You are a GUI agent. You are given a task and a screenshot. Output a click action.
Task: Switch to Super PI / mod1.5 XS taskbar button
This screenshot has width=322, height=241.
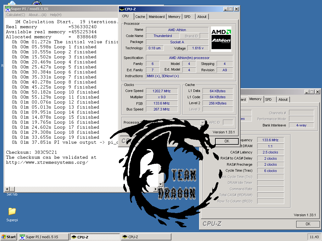tap(43, 237)
